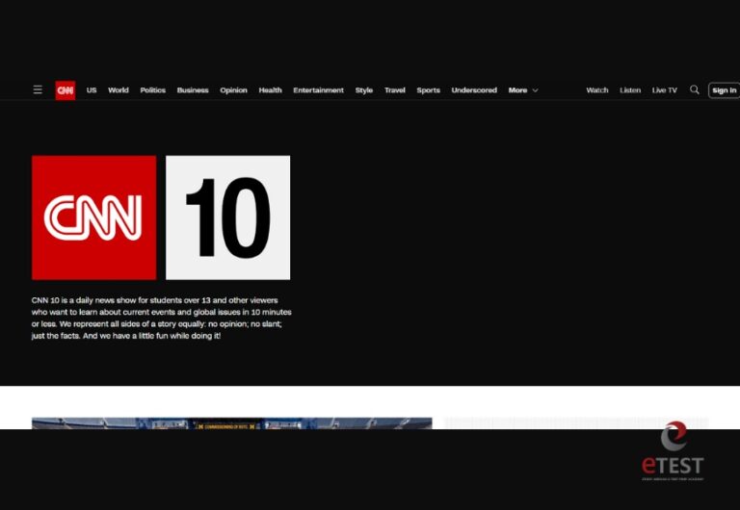740x510 pixels.
Task: Click the Listen link
Action: 630,90
